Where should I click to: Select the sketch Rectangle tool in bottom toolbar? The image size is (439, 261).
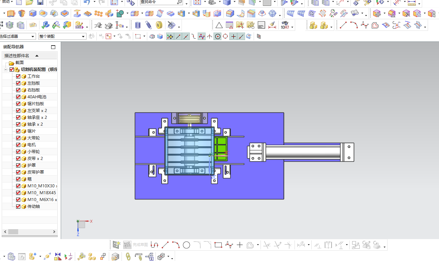tap(218, 245)
